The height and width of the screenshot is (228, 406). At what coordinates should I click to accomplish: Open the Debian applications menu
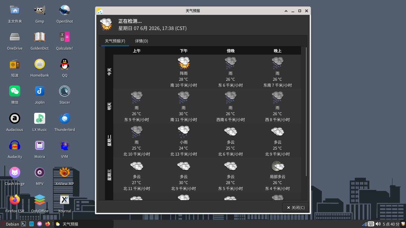click(x=10, y=224)
